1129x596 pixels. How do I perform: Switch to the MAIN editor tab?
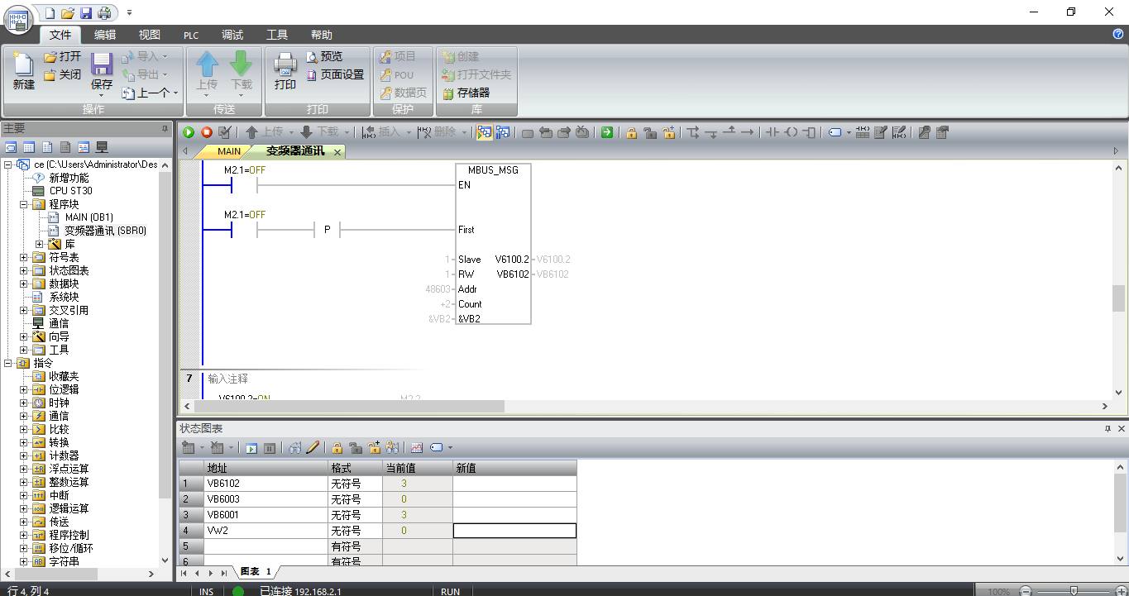[228, 152]
